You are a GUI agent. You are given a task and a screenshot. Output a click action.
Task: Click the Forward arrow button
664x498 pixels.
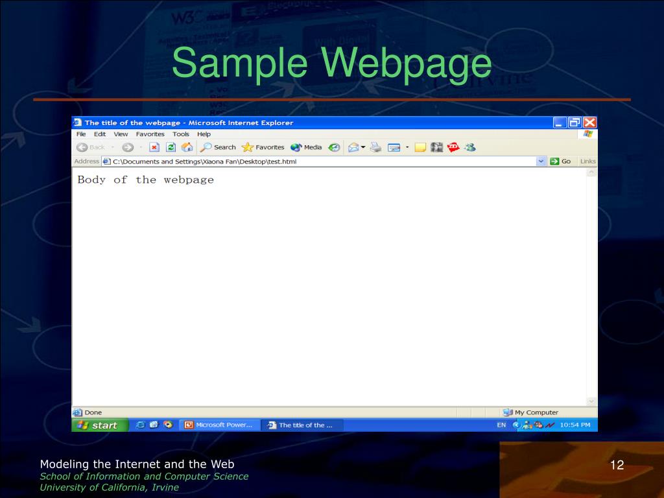[128, 147]
